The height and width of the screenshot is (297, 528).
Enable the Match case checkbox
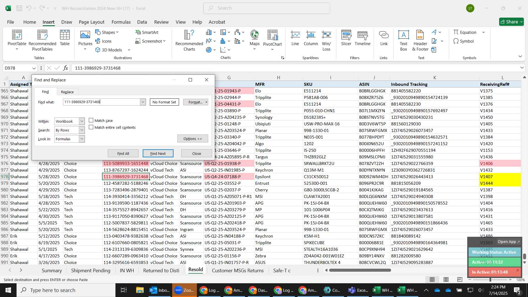91,120
